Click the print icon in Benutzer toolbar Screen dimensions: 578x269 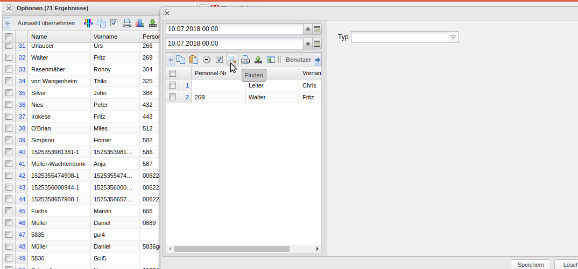point(245,60)
